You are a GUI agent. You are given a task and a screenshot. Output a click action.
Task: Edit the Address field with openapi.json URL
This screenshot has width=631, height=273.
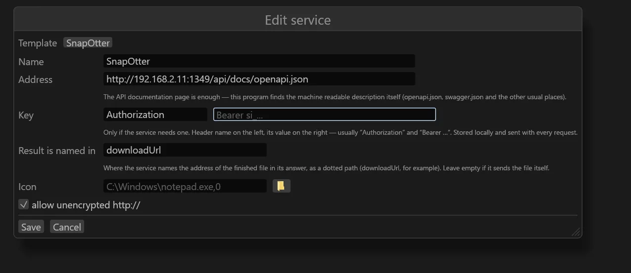tap(259, 79)
